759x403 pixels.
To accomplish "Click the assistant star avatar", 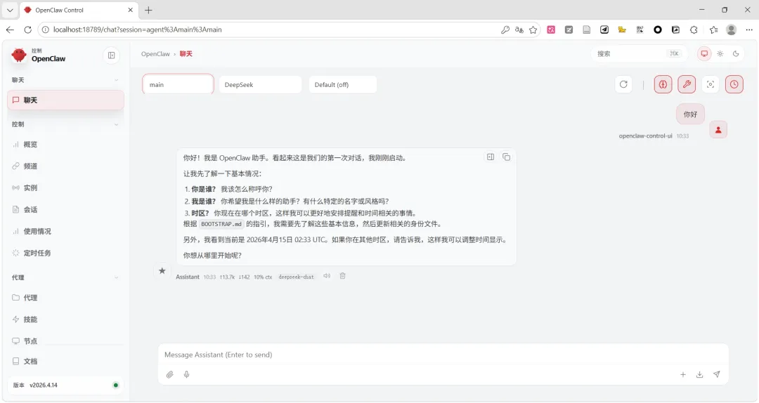I will pos(162,270).
